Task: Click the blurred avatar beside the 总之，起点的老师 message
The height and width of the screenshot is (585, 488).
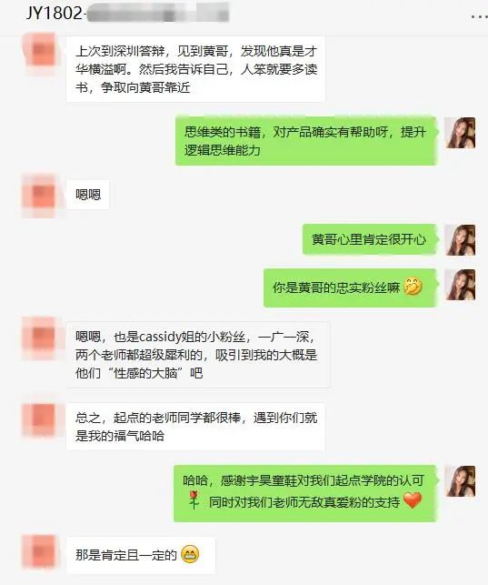Action: 39,419
